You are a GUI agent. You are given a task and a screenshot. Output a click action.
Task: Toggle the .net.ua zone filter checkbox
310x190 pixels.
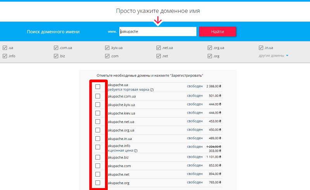coord(158,48)
